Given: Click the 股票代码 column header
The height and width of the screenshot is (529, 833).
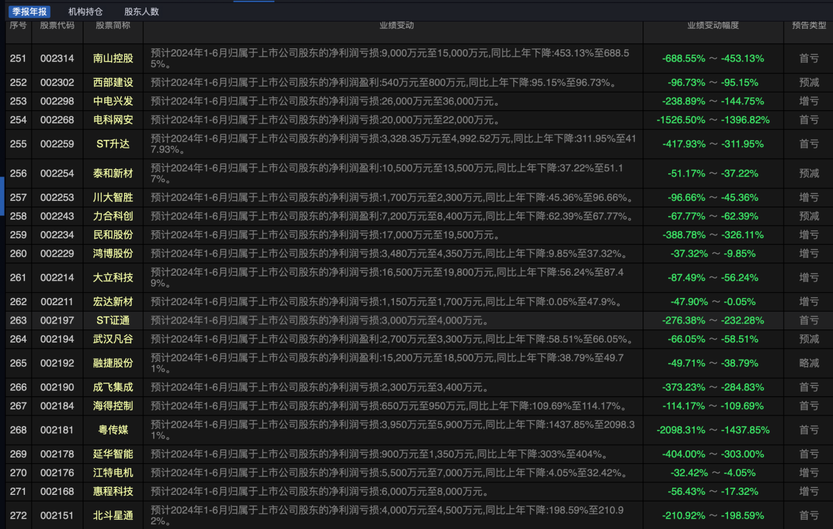Looking at the screenshot, I should pos(57,26).
